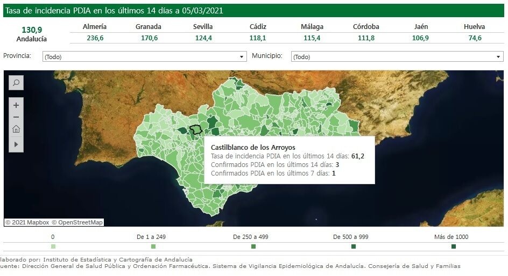The height and width of the screenshot is (276, 508).
Task: Select the 'De 1 a 249' legend swatch
Action: pyautogui.click(x=153, y=246)
